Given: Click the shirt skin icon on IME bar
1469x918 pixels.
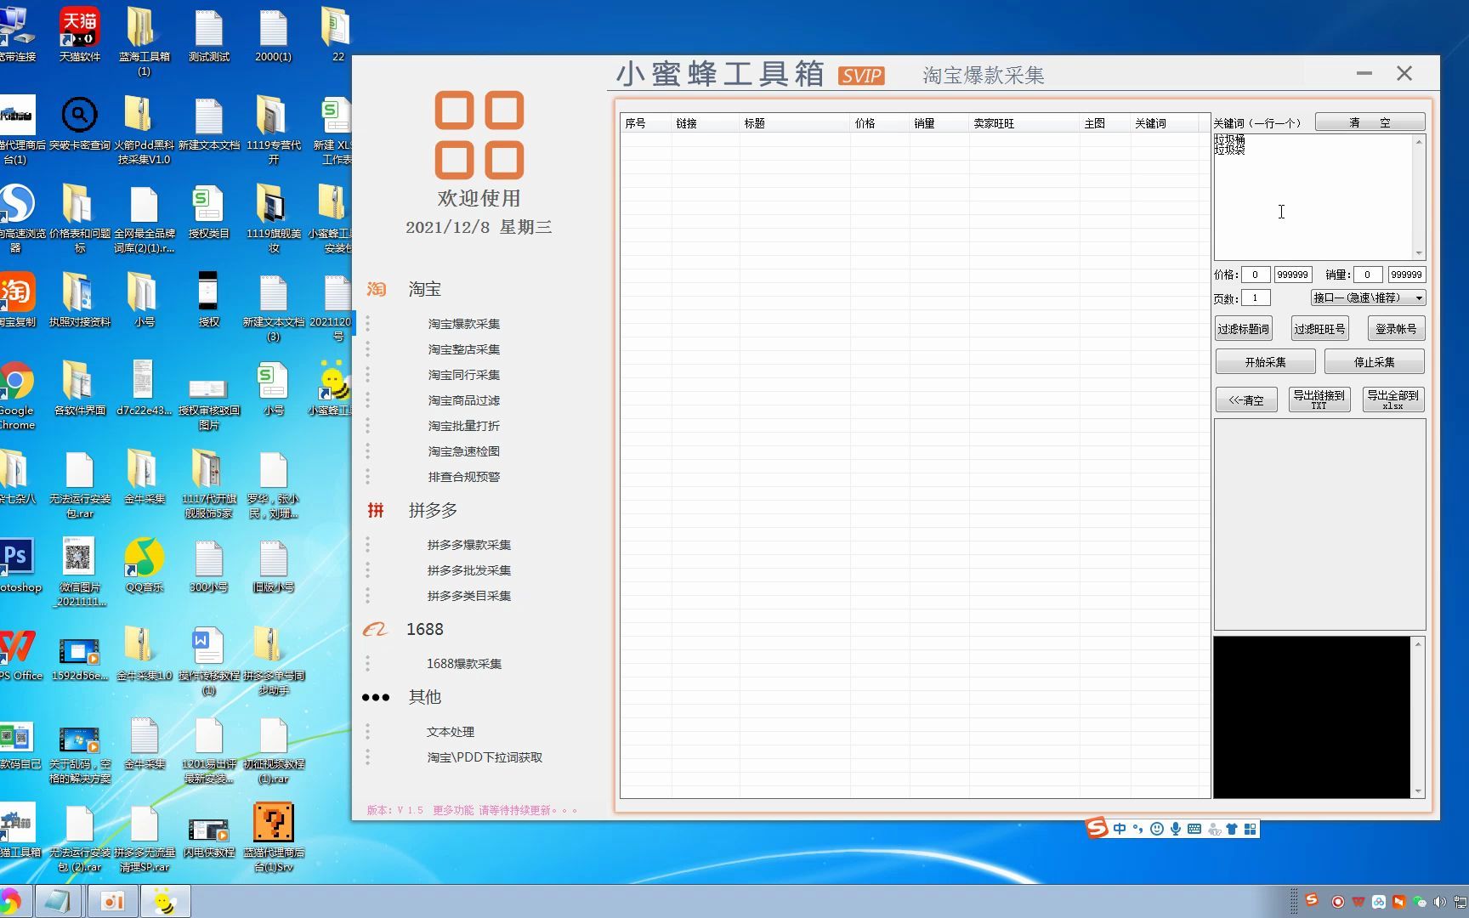Looking at the screenshot, I should (1231, 829).
